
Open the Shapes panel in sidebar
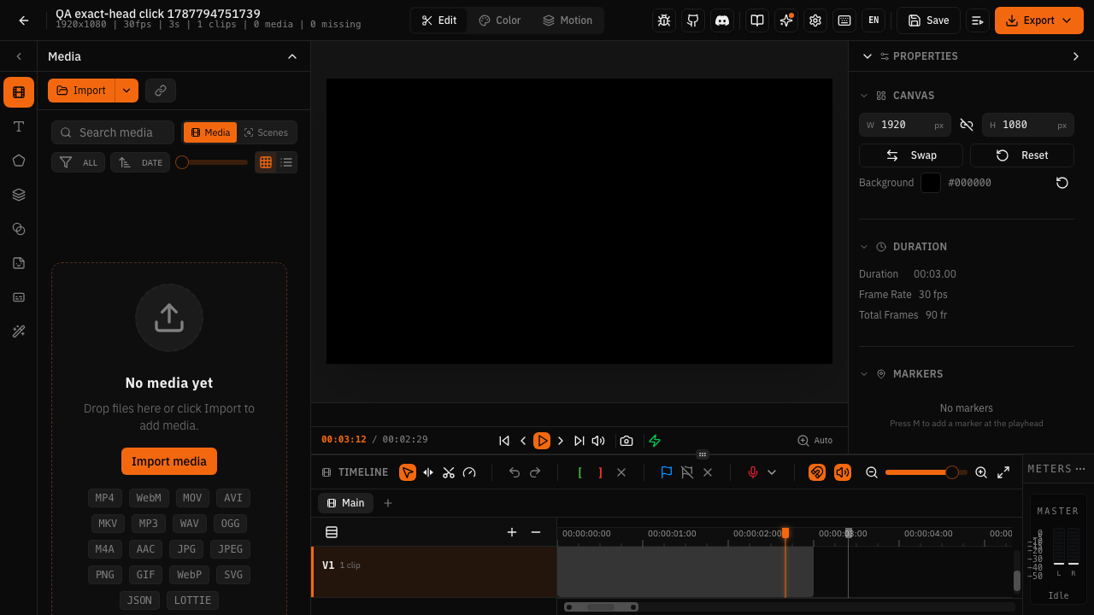pos(19,161)
